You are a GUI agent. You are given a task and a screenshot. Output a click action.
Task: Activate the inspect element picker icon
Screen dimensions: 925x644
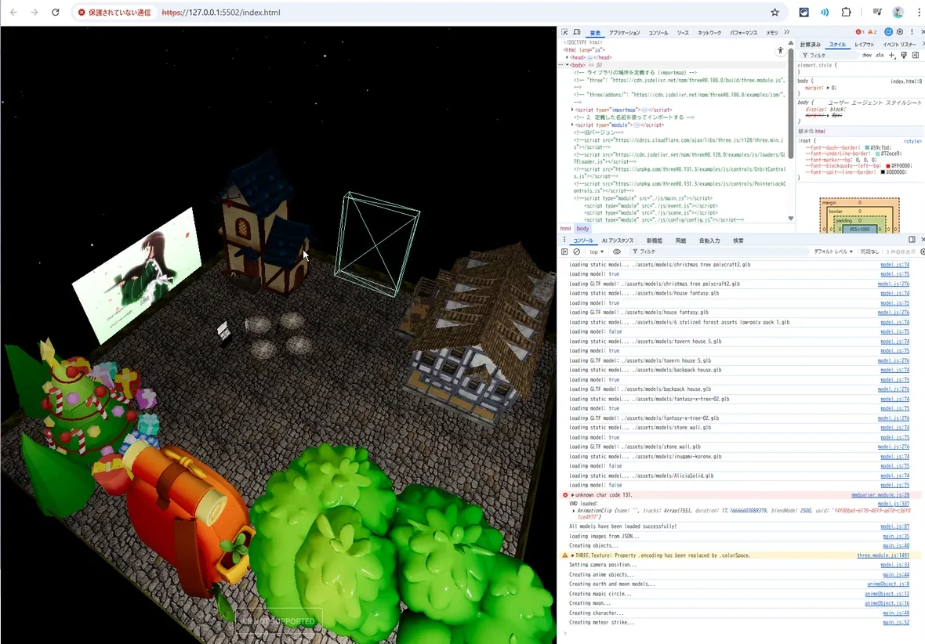[x=565, y=32]
